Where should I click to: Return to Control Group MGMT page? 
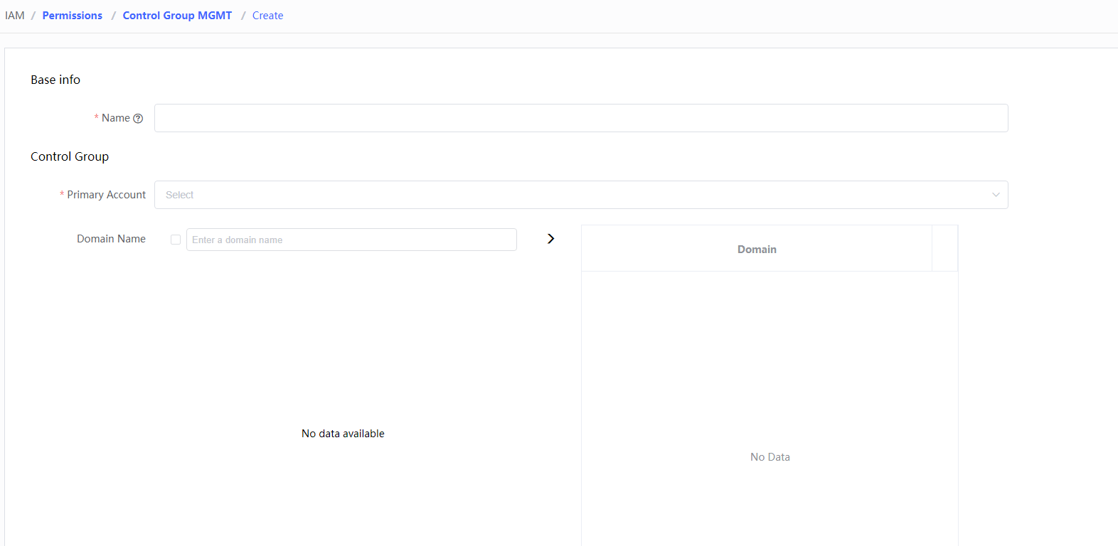[x=177, y=16]
